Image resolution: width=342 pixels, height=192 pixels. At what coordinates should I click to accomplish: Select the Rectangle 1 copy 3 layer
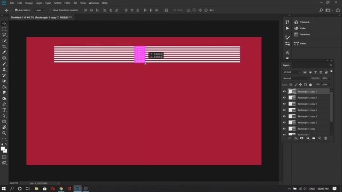[308, 116]
